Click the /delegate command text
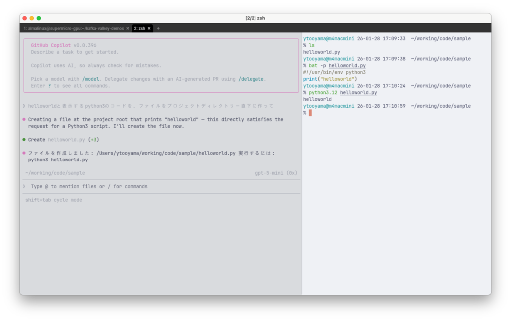Viewport: 511px width, 321px height. coord(251,79)
